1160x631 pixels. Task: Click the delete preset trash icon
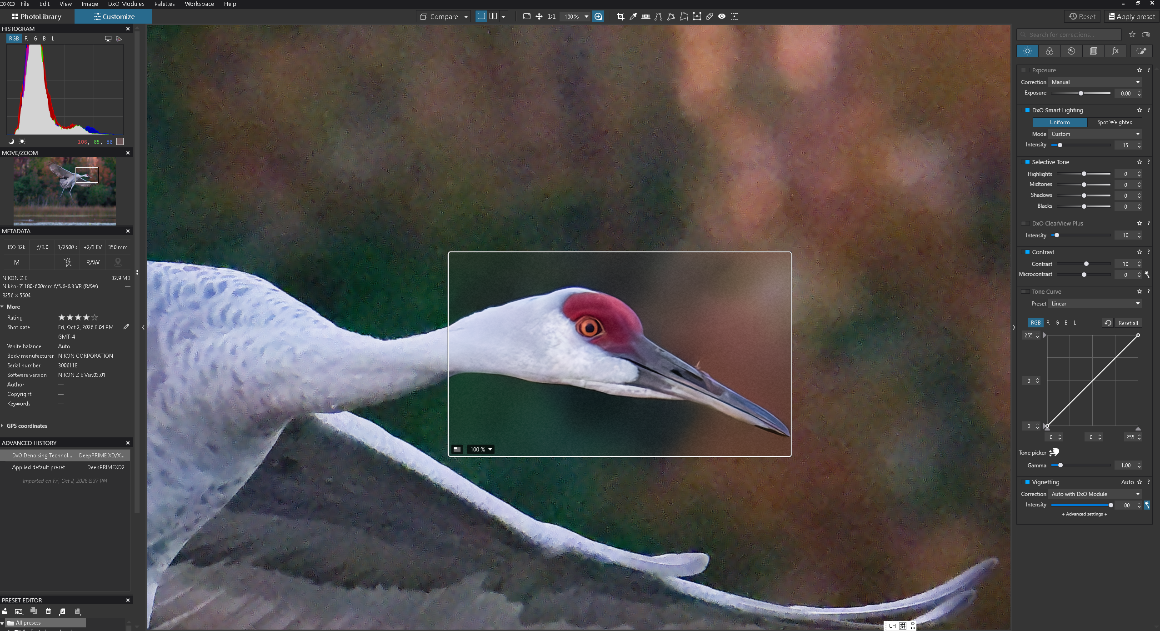49,611
